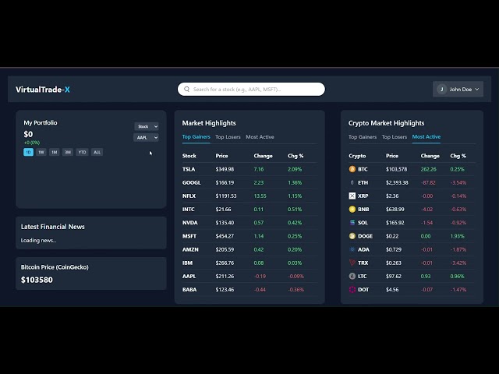Switch to Market Highlights Top Losers tab
Viewport: 499px width, 374px height.
tap(228, 137)
